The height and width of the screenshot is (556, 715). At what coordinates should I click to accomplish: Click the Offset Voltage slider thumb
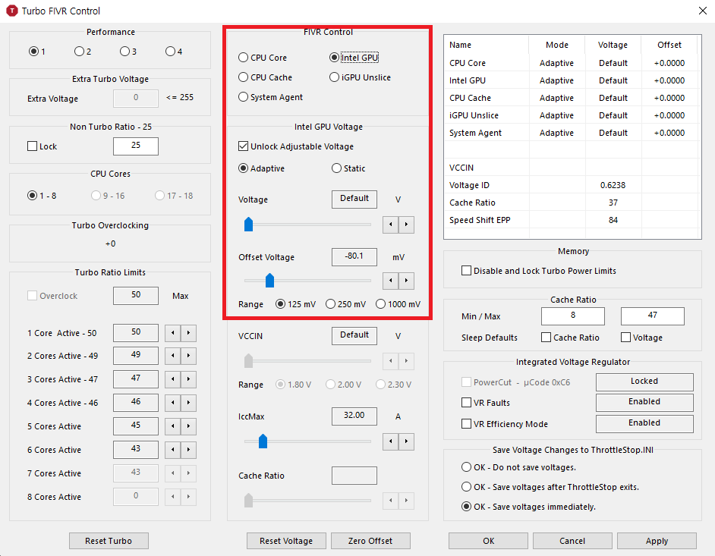pyautogui.click(x=269, y=281)
